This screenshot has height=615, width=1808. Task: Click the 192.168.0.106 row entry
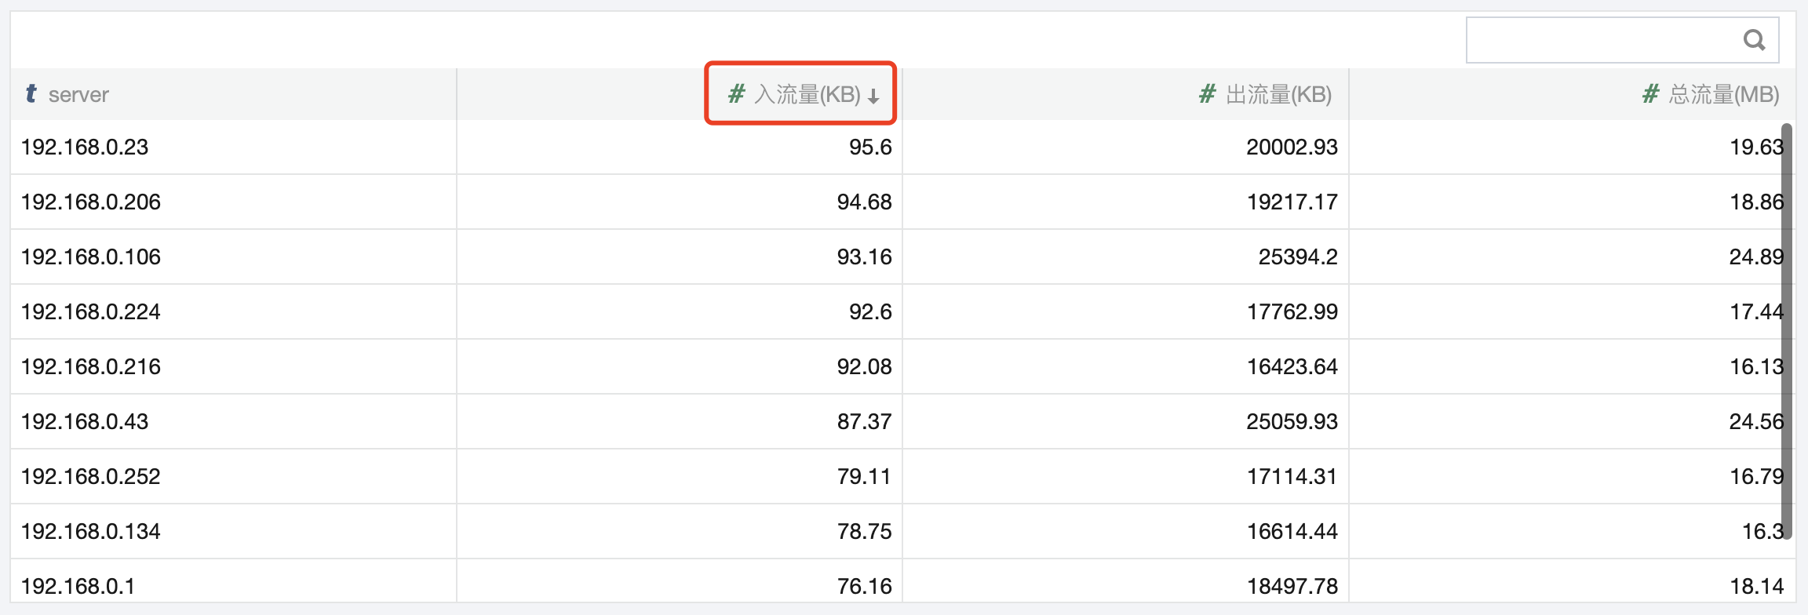[91, 257]
